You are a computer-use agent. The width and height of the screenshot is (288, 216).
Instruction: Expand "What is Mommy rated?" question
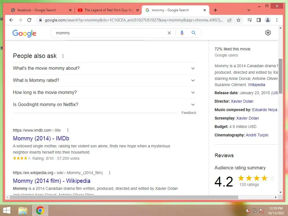pos(105,80)
